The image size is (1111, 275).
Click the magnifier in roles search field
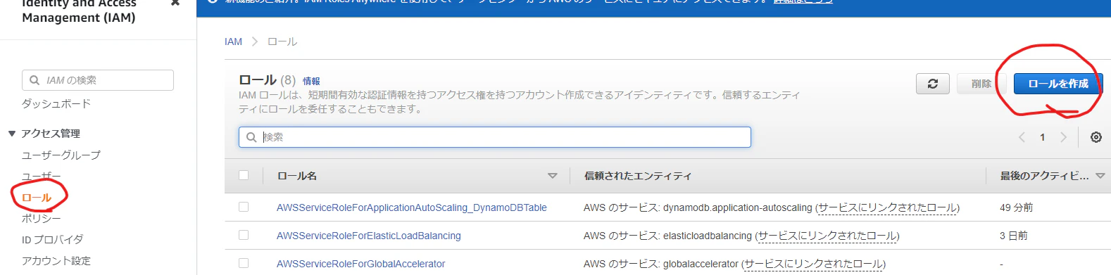coord(251,137)
